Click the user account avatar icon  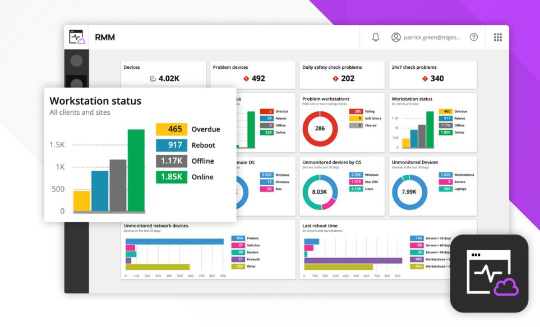[x=396, y=37]
